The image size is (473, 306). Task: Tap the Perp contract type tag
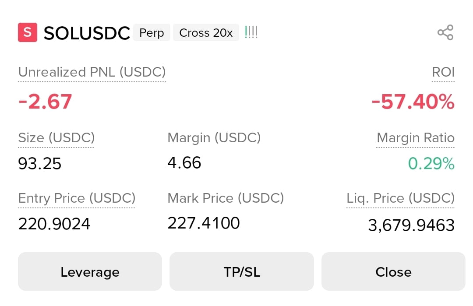tap(152, 32)
